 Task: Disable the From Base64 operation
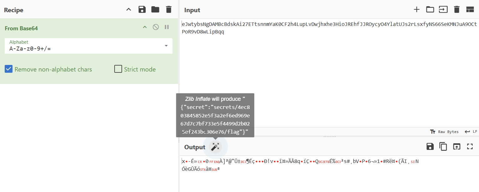point(156,27)
